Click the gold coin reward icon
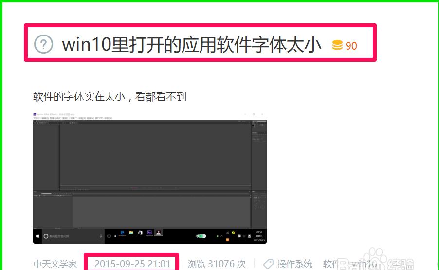 click(337, 45)
